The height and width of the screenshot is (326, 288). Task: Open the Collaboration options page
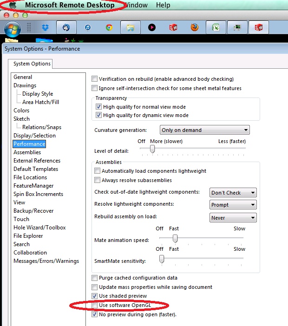point(30,253)
